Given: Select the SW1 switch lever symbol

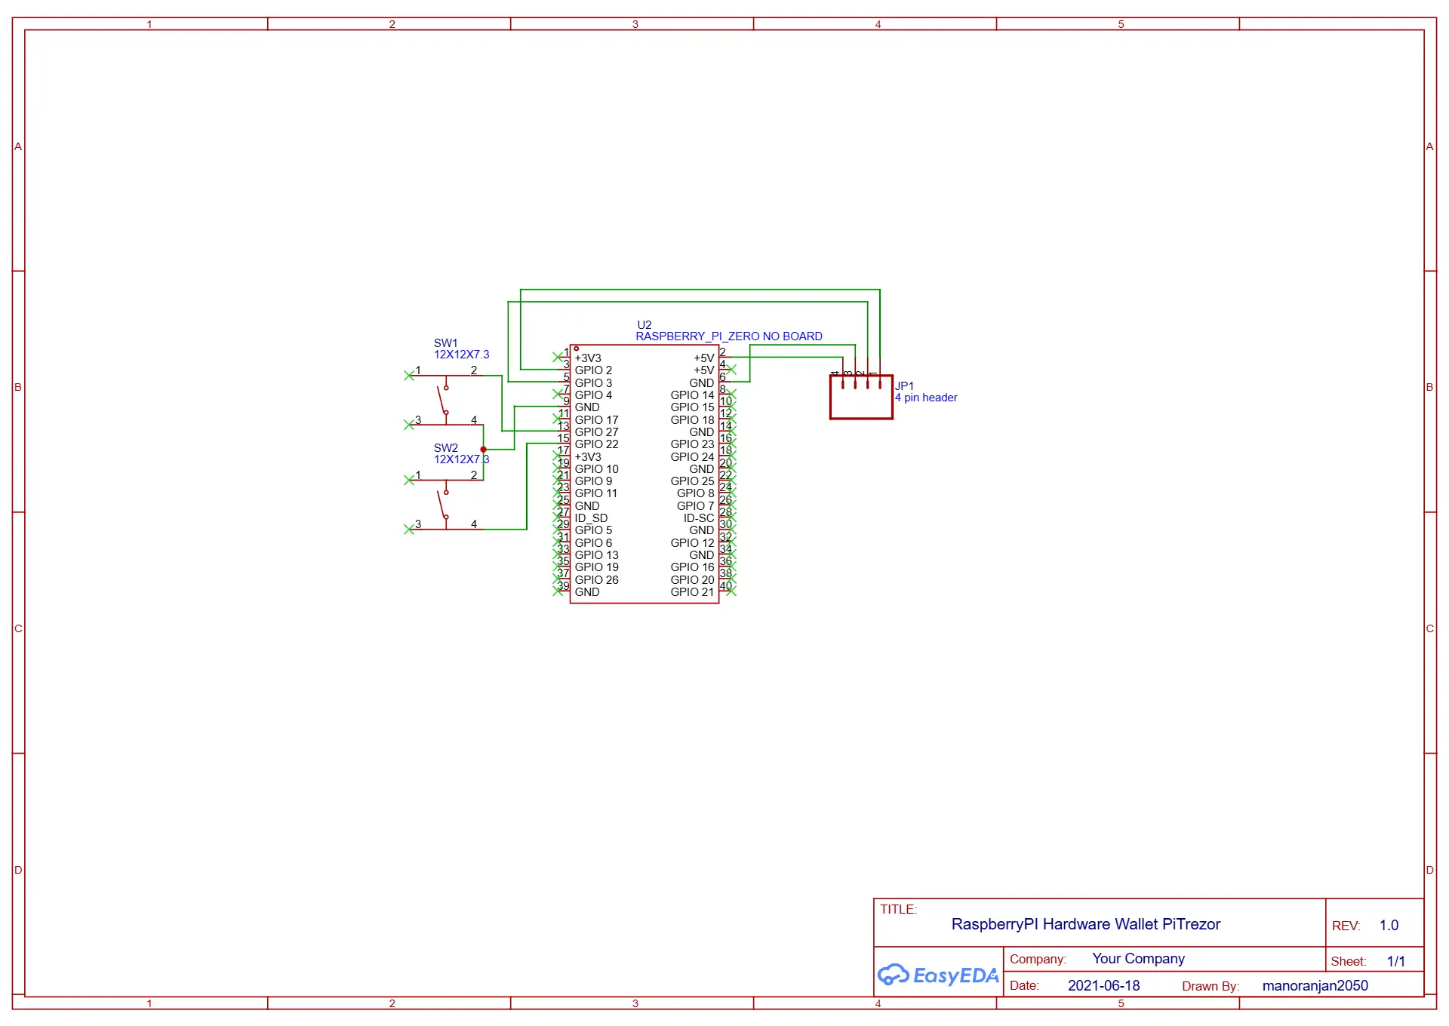Looking at the screenshot, I should tap(445, 401).
